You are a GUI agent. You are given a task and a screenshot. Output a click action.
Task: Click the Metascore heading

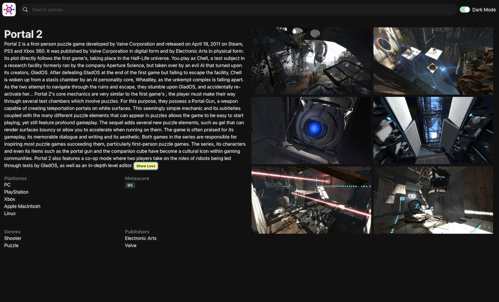pyautogui.click(x=137, y=178)
